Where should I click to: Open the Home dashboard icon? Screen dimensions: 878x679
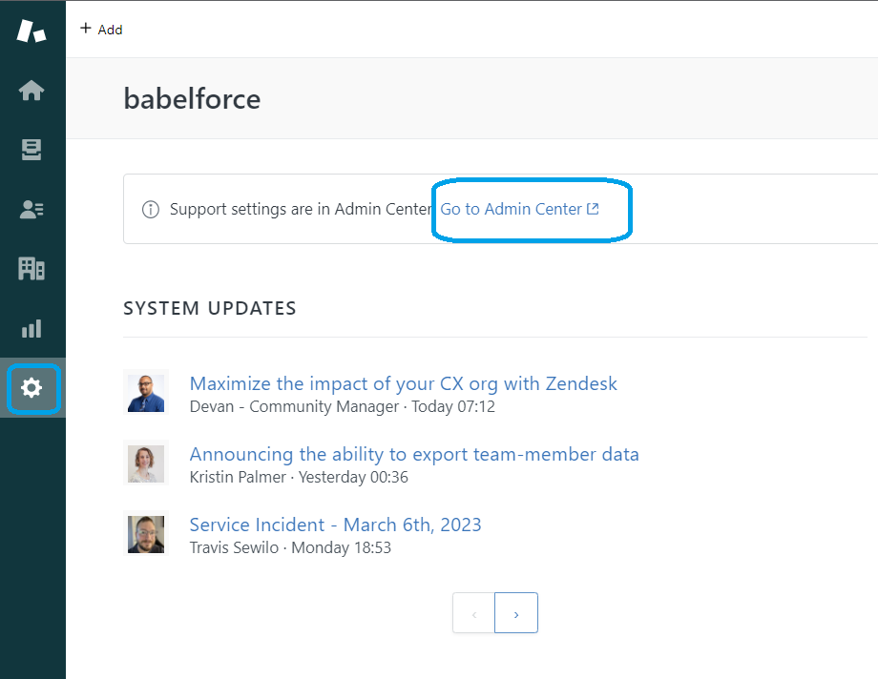(31, 91)
